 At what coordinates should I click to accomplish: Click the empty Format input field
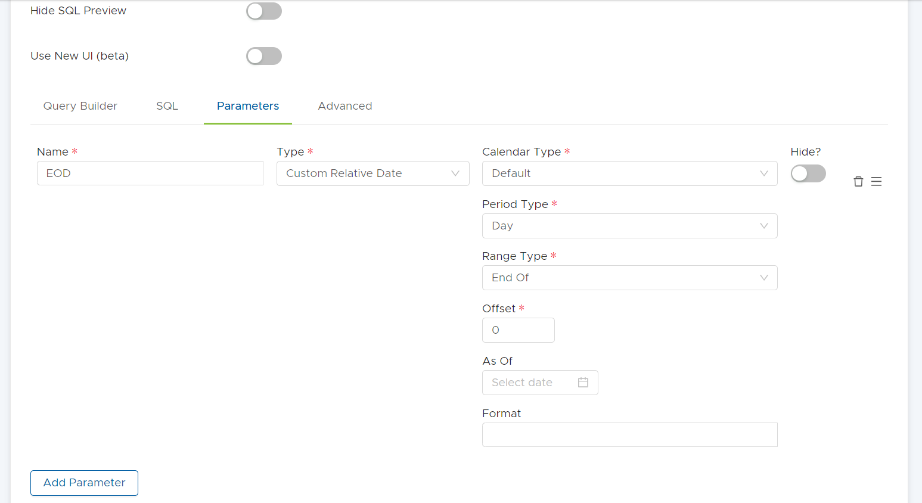coord(630,434)
